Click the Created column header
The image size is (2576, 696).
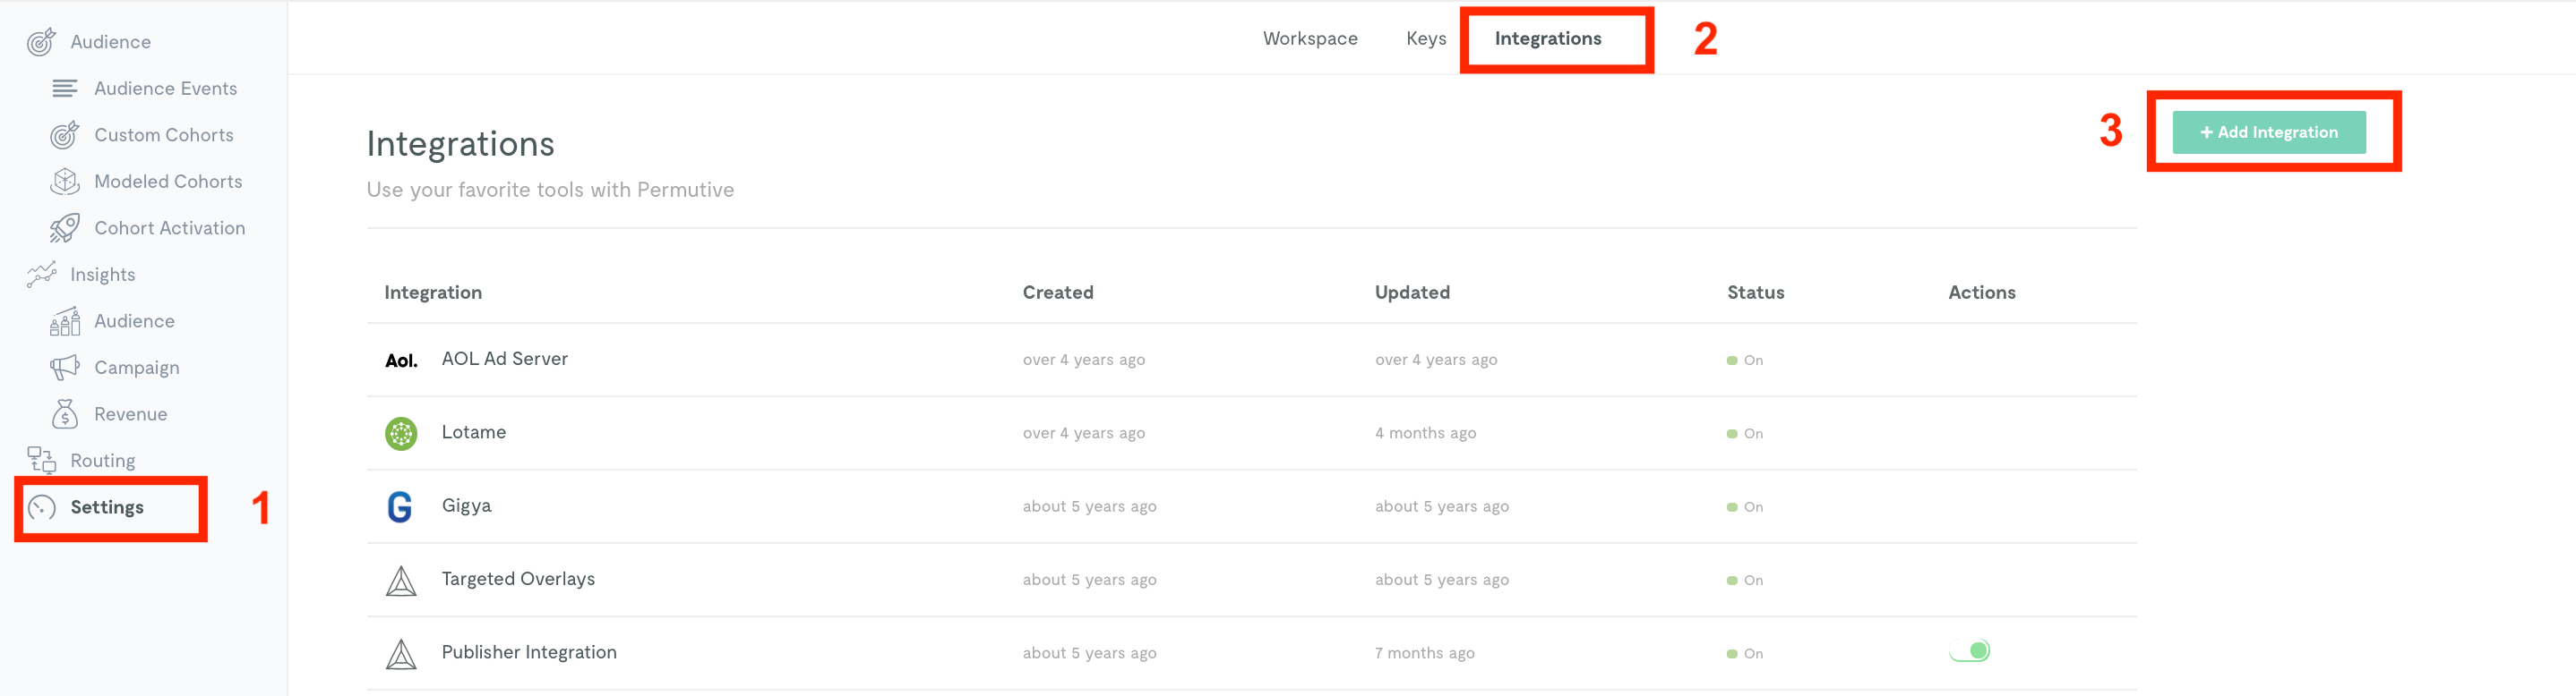[x=1058, y=293]
